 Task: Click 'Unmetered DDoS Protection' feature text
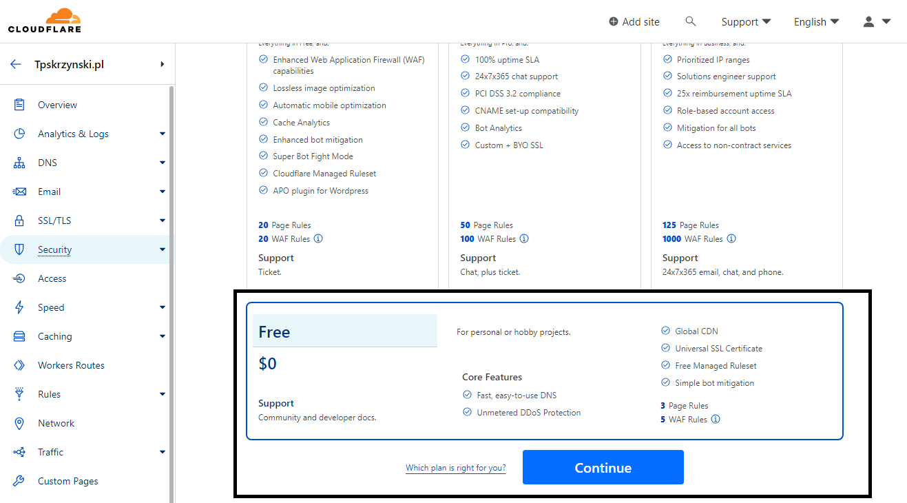point(529,413)
